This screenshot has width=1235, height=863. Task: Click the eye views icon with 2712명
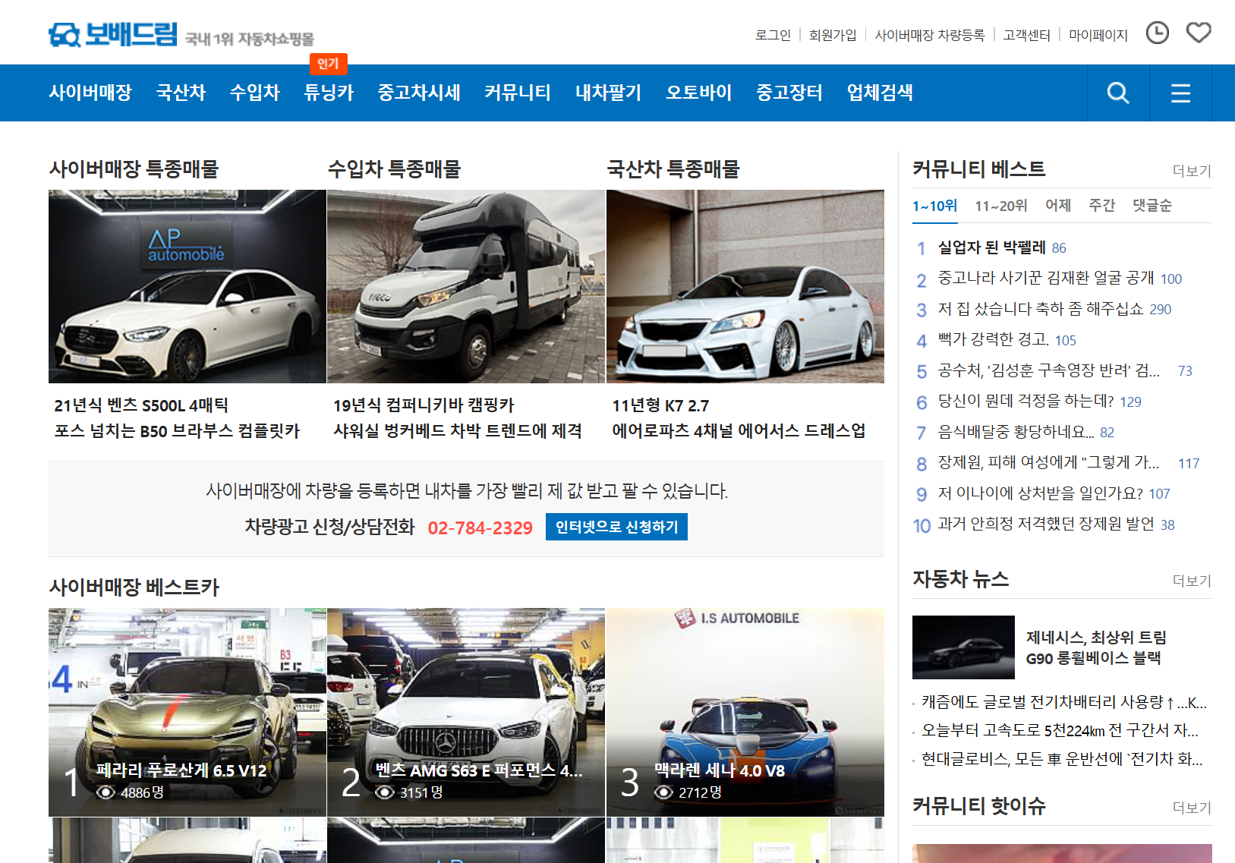click(x=664, y=792)
